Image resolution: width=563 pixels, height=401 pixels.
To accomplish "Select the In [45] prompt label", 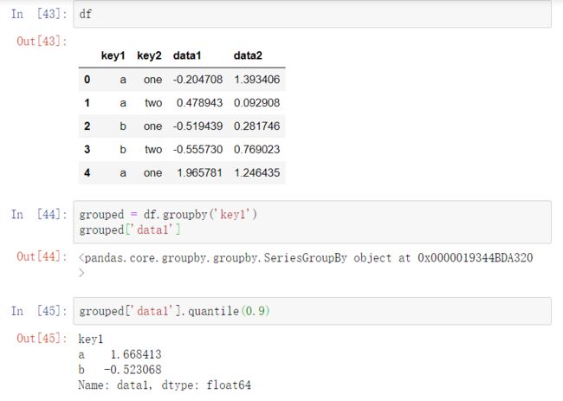I will point(39,311).
